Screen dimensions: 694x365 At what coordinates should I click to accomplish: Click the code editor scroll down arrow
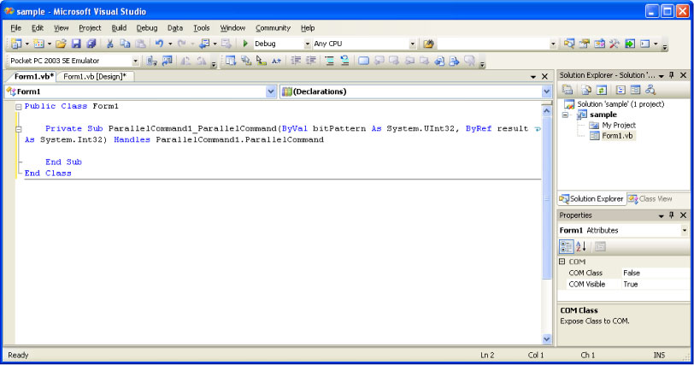click(x=547, y=339)
